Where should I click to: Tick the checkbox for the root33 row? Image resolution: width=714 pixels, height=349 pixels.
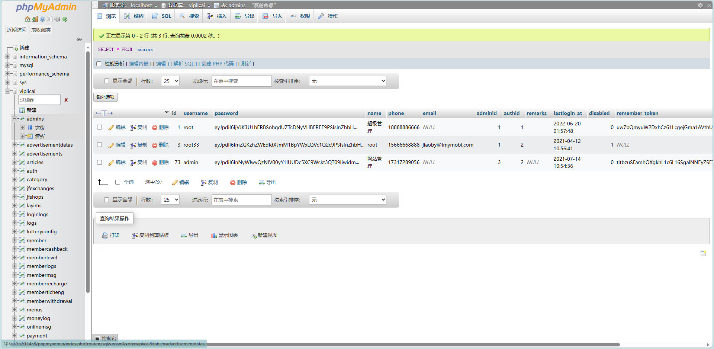[x=99, y=145]
